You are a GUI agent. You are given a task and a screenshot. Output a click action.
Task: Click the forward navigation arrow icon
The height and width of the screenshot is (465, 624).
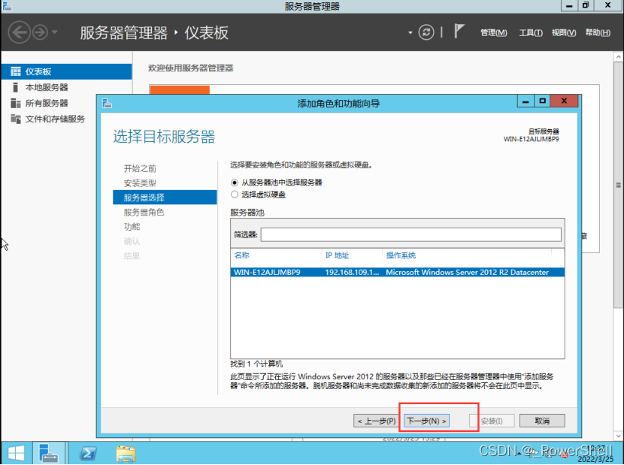pos(40,32)
